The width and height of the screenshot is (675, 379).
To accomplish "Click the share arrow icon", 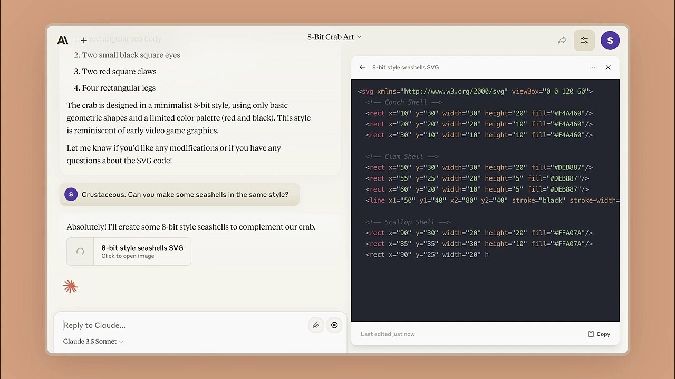I will [x=562, y=41].
